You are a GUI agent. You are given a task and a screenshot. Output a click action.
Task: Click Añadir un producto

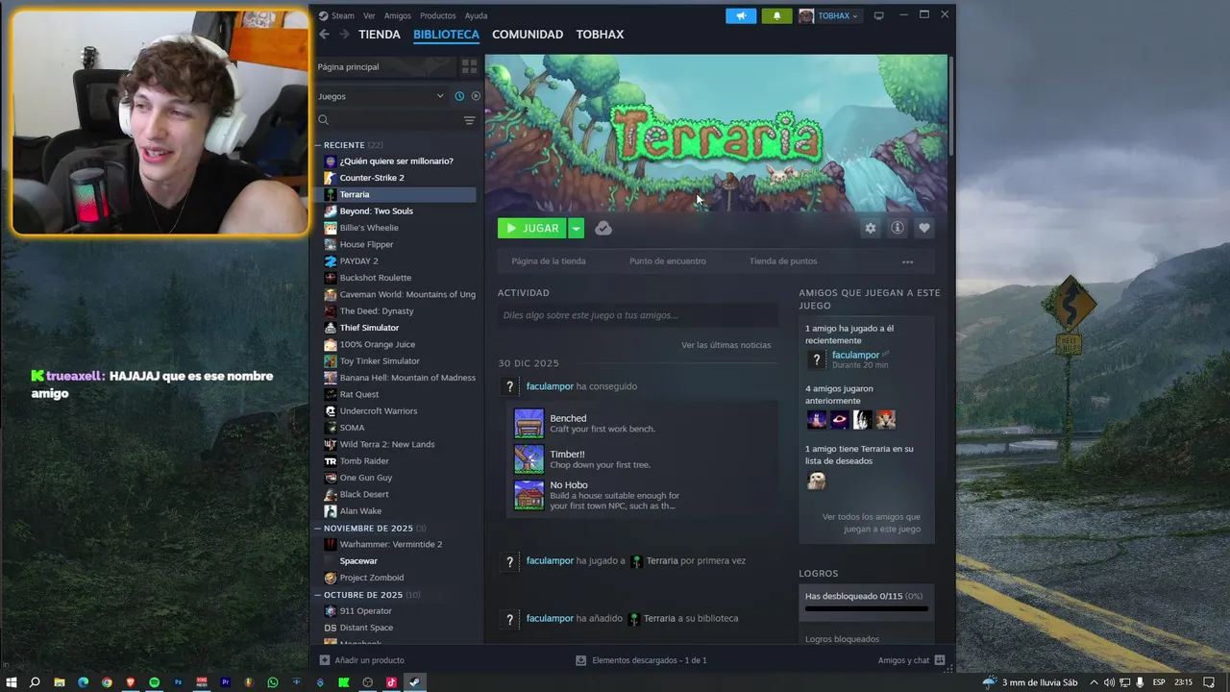pyautogui.click(x=361, y=660)
